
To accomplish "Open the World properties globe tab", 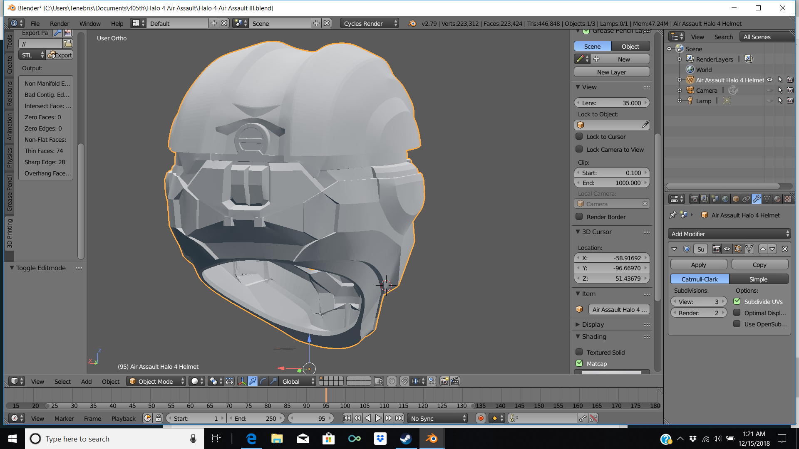I will click(x=725, y=199).
